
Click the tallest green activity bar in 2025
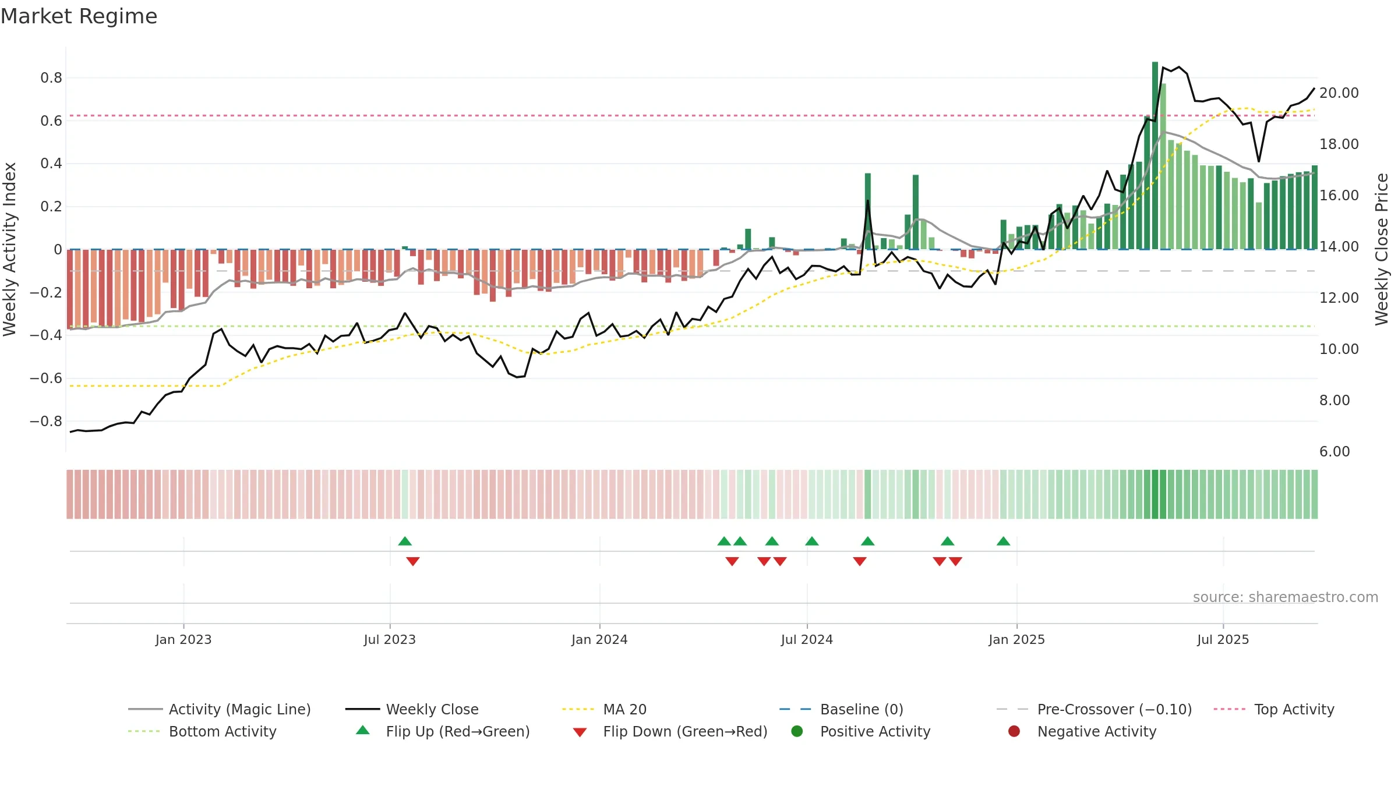click(x=1155, y=155)
